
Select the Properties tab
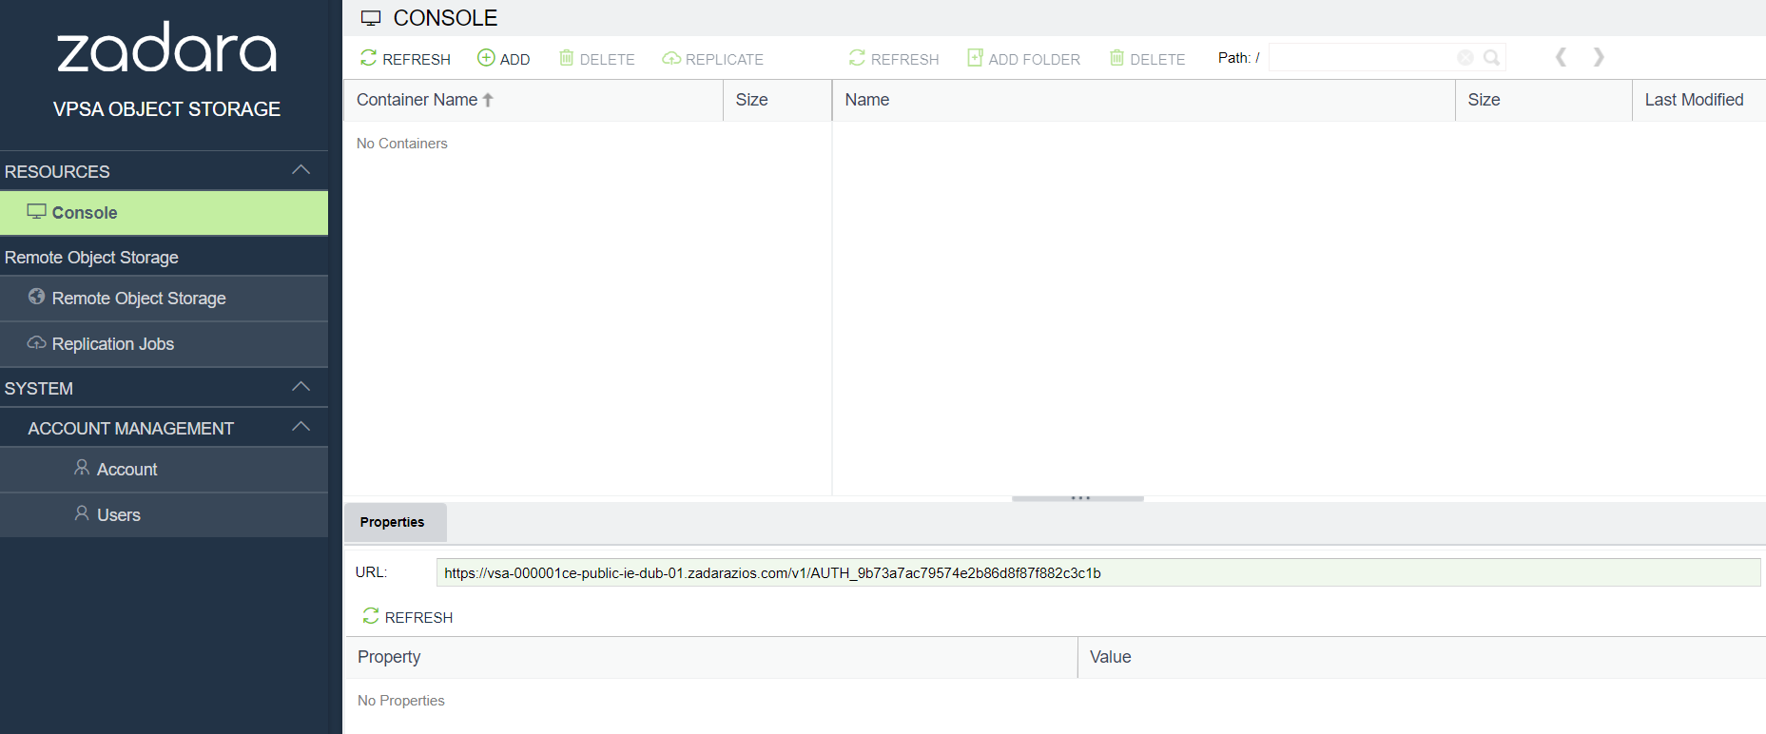coord(394,522)
